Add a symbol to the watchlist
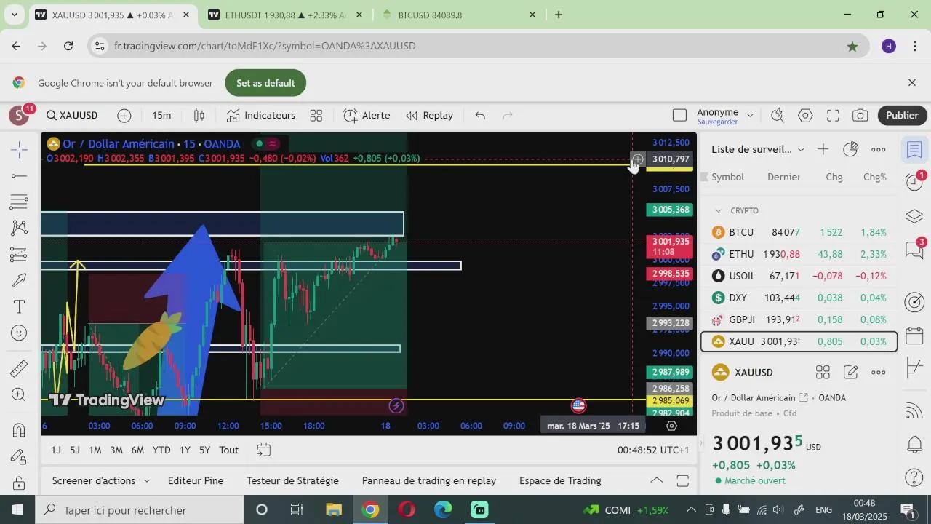The height and width of the screenshot is (524, 931). pyautogui.click(x=823, y=149)
